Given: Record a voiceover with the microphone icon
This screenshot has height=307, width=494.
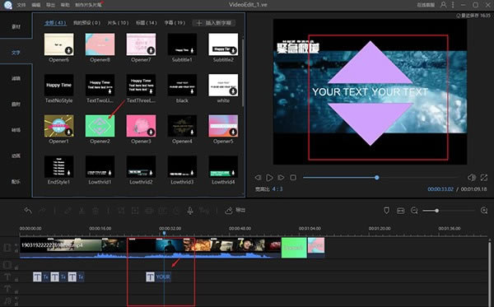Looking at the screenshot, I should click(190, 211).
